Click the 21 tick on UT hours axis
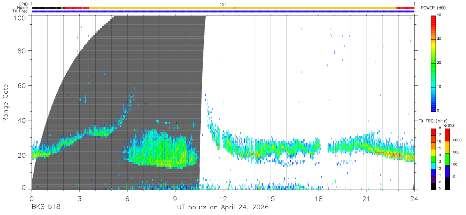Viewport: 466px width, 215px height. pos(367,198)
